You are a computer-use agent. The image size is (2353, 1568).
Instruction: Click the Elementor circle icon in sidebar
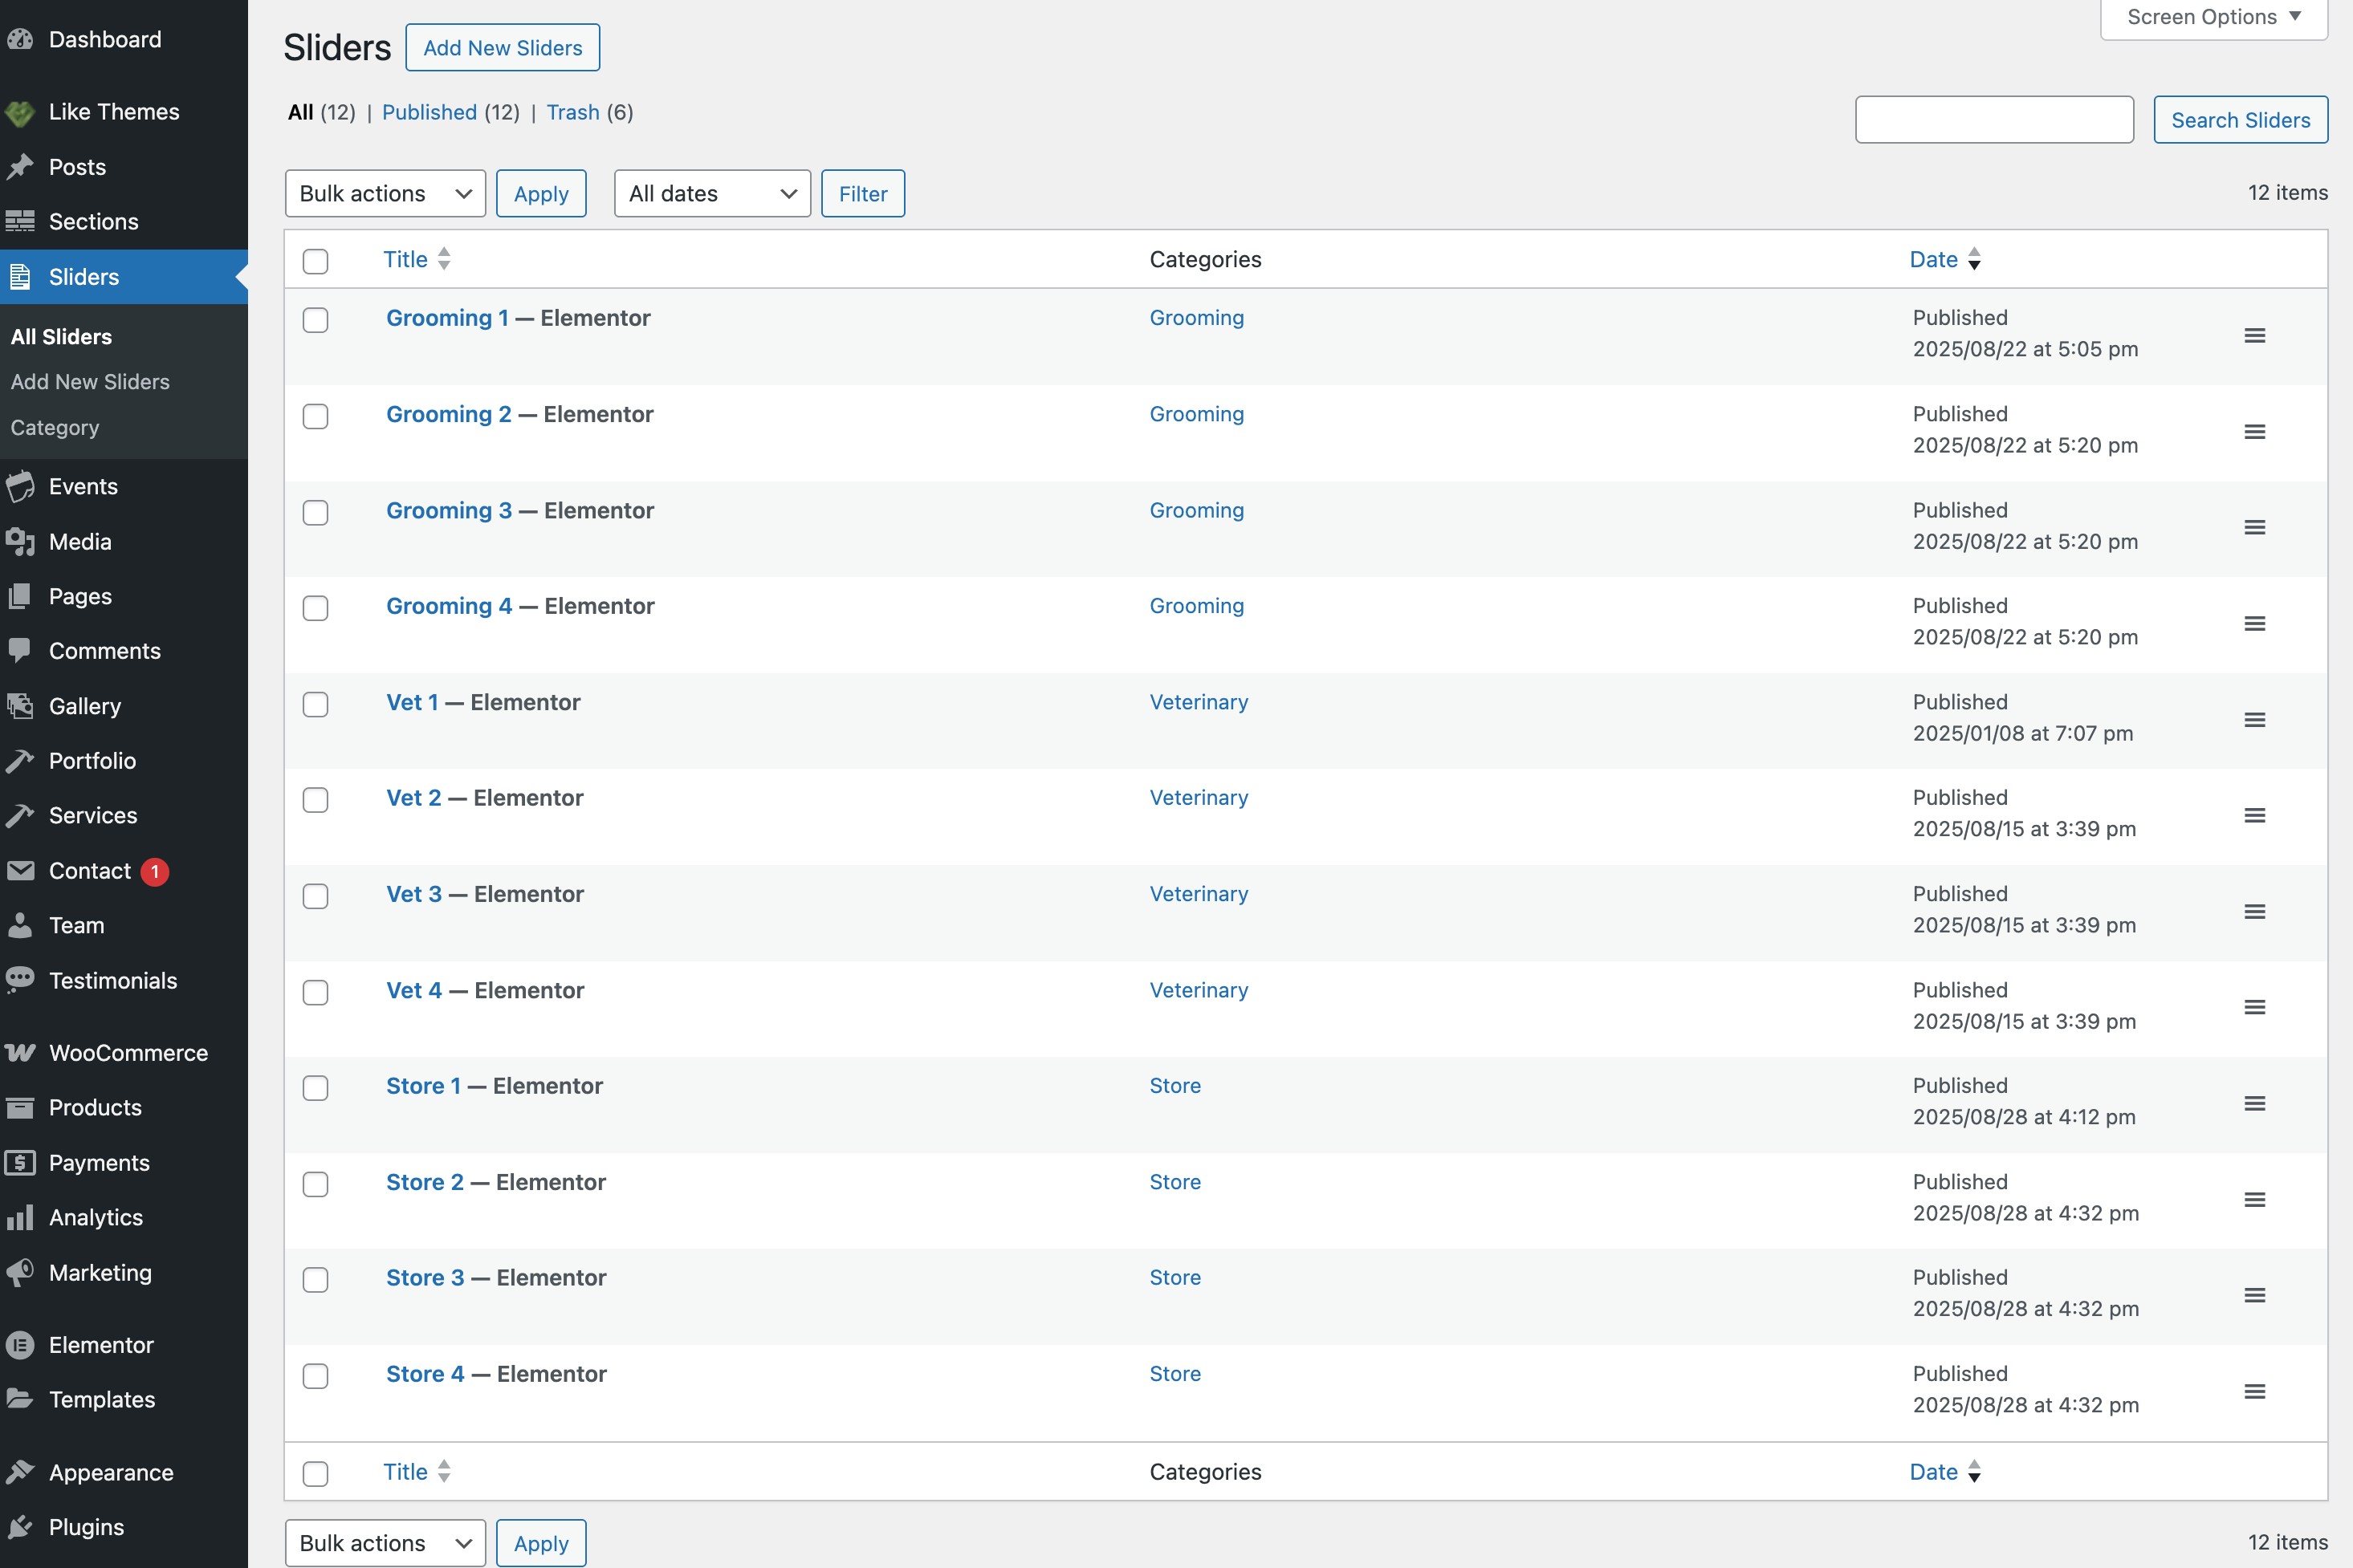click(x=20, y=1345)
